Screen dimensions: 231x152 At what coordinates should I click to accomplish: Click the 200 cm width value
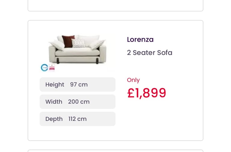point(79,102)
